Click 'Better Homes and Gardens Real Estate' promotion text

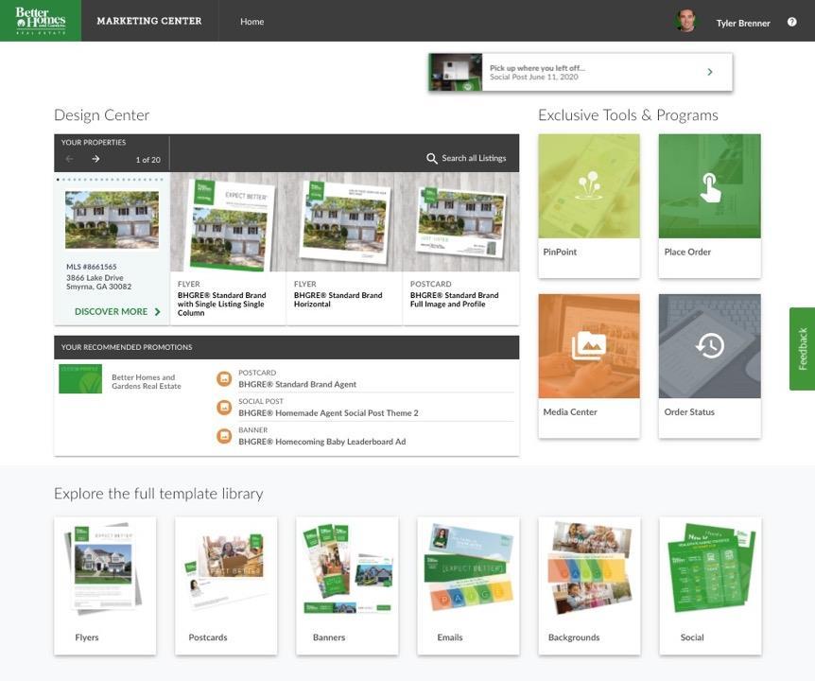147,382
